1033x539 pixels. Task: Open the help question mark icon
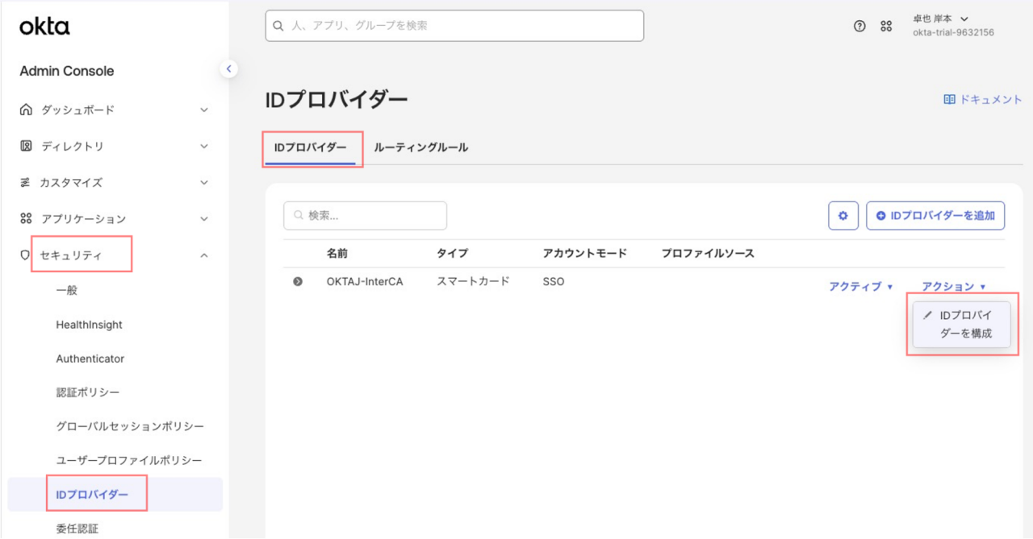(859, 26)
